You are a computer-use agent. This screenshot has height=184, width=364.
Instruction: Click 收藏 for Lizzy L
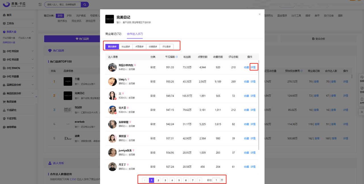pos(247,81)
